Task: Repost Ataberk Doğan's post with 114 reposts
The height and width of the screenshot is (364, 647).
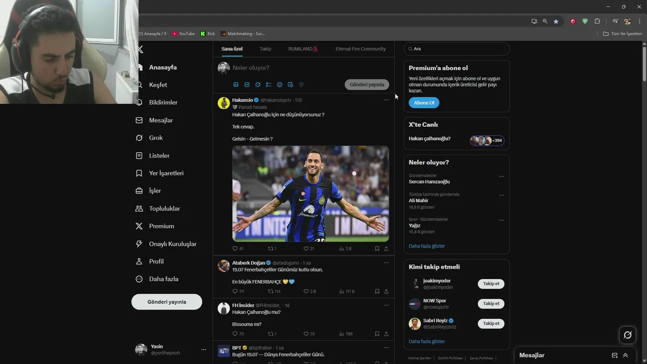Action: pos(274,291)
